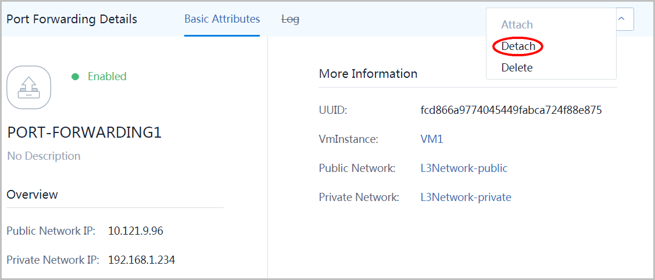
Task: Collapse the actions dropdown chevron
Action: (x=621, y=19)
